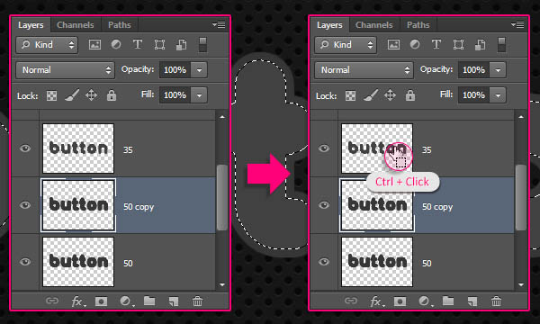Screen dimensions: 540x324
Task: Add layer style fx in right panel
Action: point(377,301)
